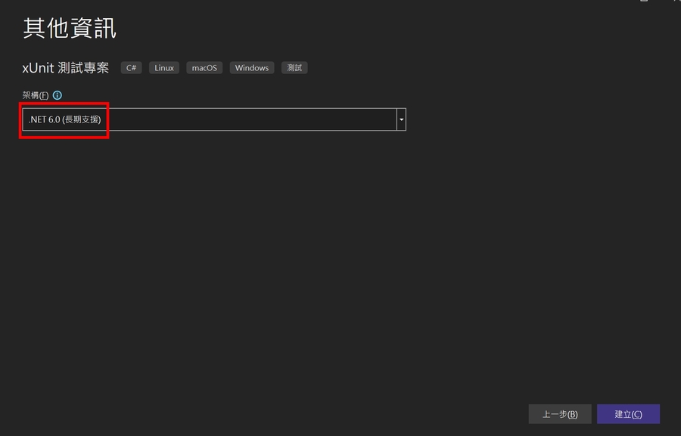Click the macOS tag badge
The width and height of the screenshot is (681, 436).
tap(204, 68)
